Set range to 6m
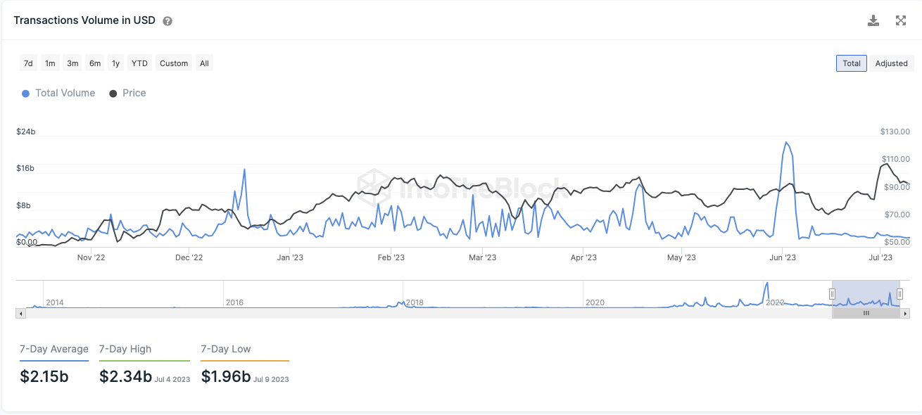The height and width of the screenshot is (415, 922). click(94, 63)
